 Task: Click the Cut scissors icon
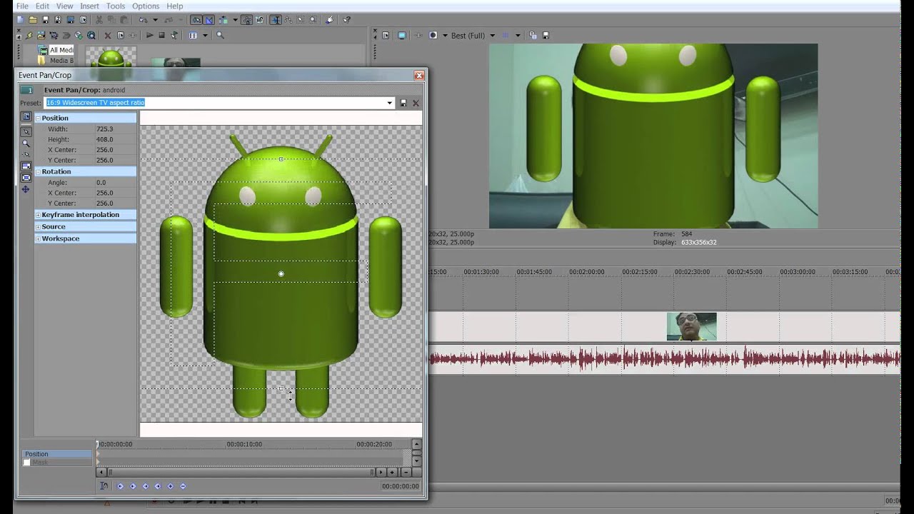(99, 20)
